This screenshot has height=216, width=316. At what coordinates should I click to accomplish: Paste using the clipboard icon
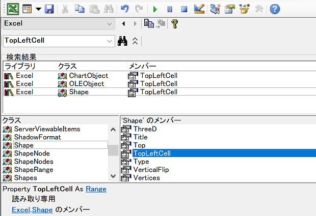pyautogui.click(x=94, y=9)
